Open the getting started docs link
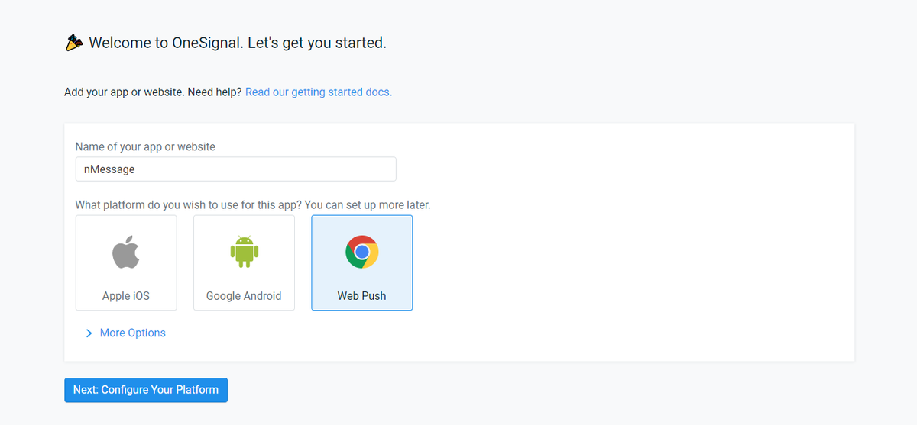Screen dimensions: 917x425 coord(318,92)
